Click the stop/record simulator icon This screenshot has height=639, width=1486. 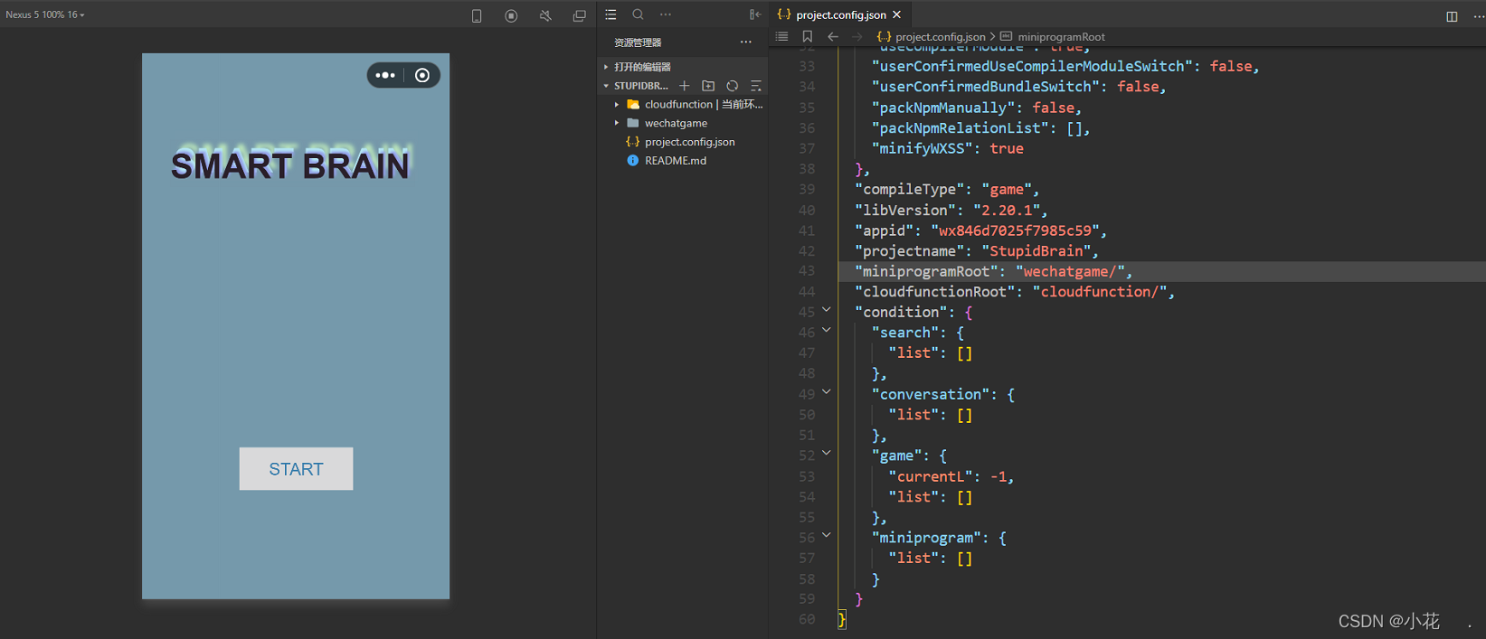coord(511,15)
